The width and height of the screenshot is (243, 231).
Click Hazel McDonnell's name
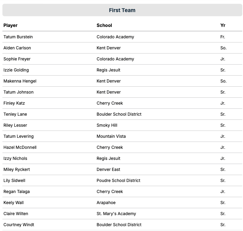(20, 147)
